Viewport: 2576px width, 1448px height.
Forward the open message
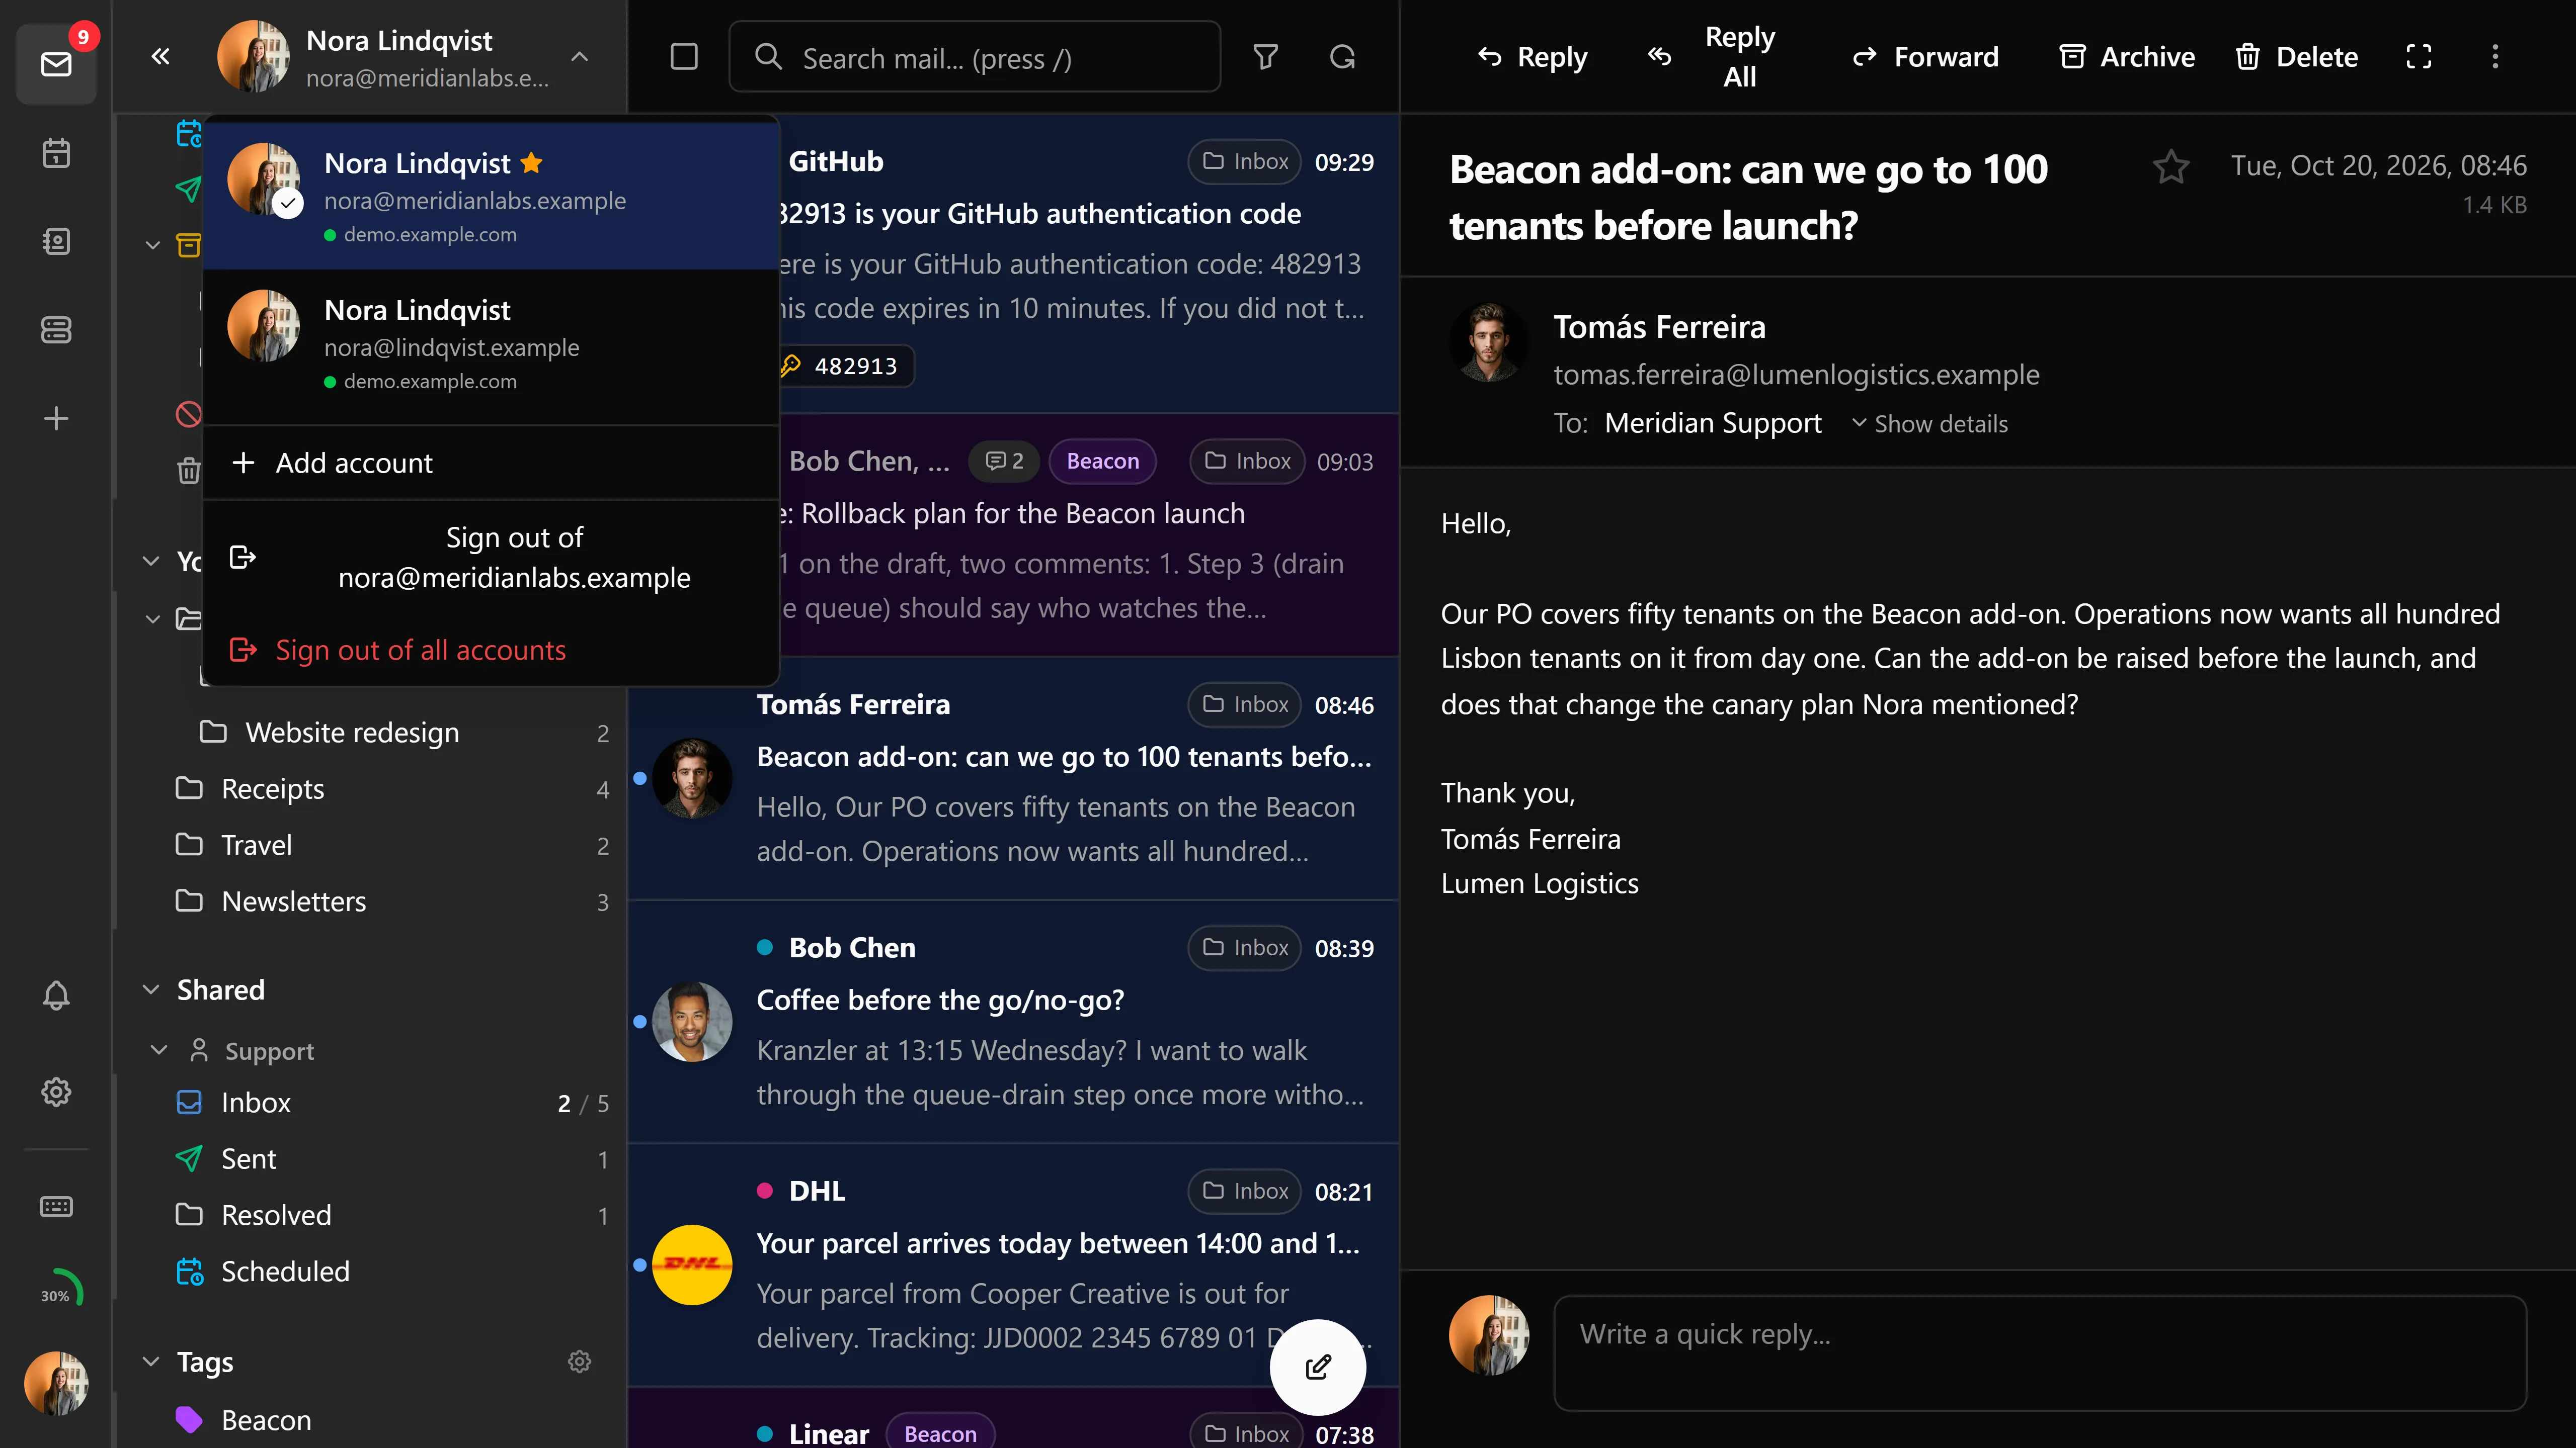(1925, 57)
